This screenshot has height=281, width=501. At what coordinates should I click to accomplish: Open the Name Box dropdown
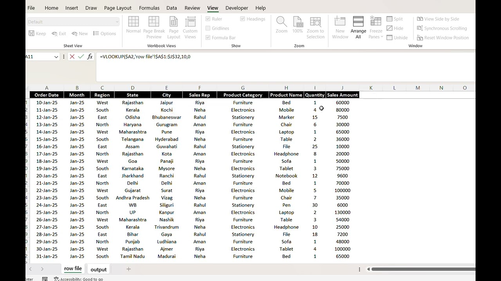[x=56, y=57]
